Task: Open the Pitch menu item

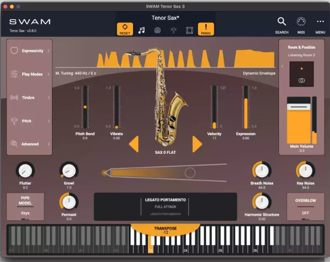Action: point(29,121)
